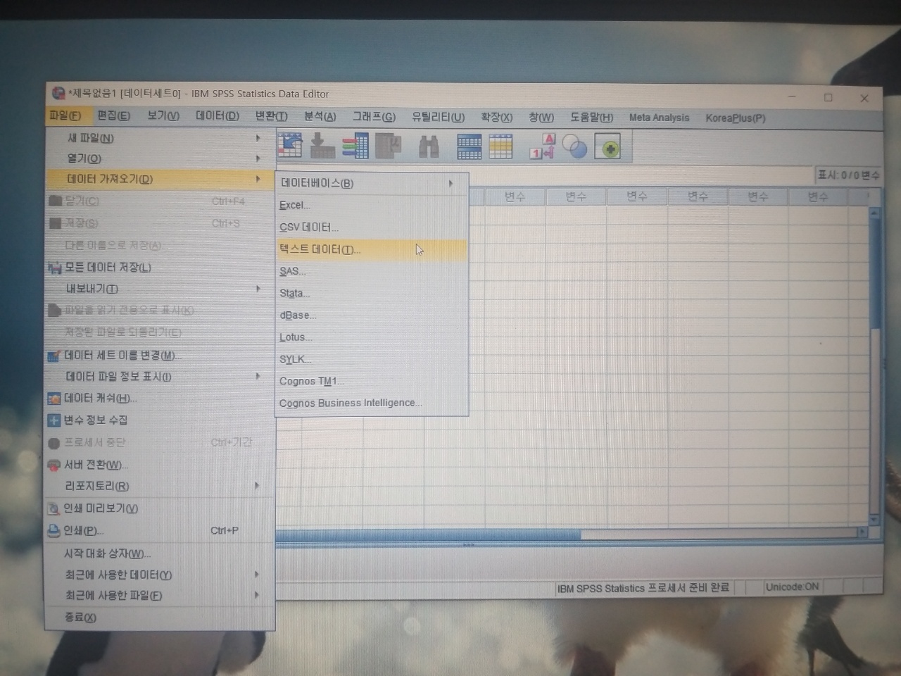Choose Stata... from the import submenu

(x=372, y=293)
